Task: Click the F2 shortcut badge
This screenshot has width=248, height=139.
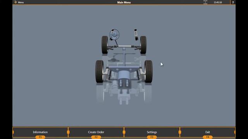Action: coord(96,137)
